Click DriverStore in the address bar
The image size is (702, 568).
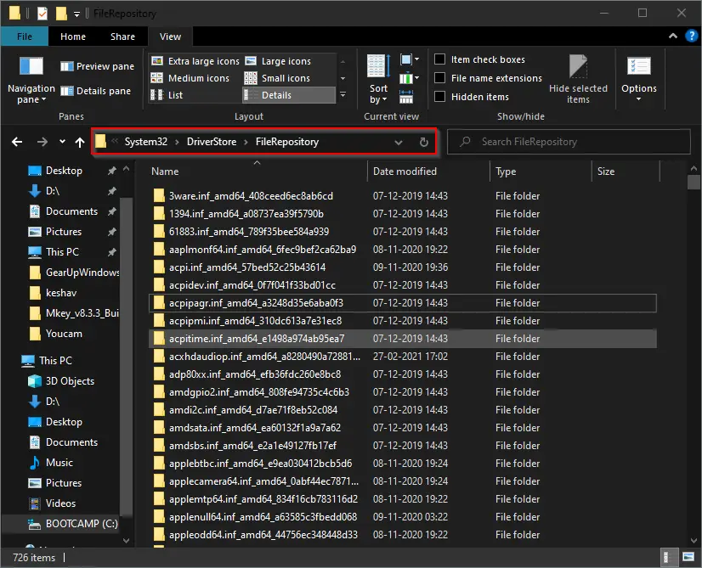click(212, 142)
